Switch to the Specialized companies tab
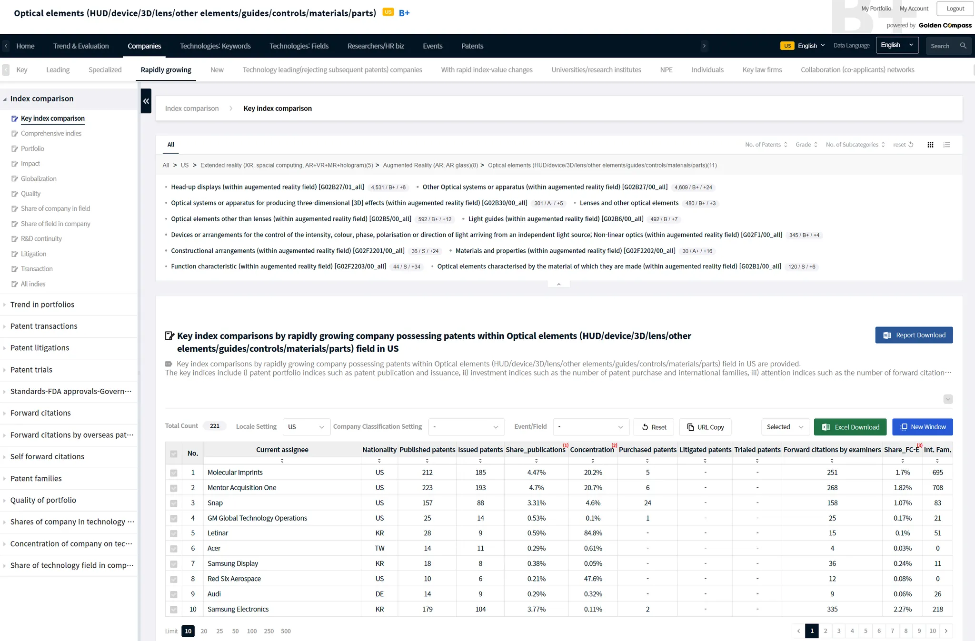 [105, 69]
